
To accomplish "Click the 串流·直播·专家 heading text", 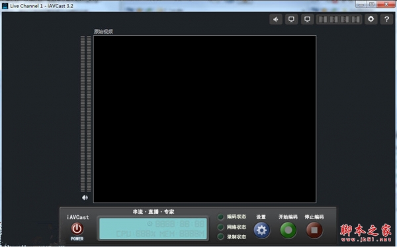I will pos(154,212).
